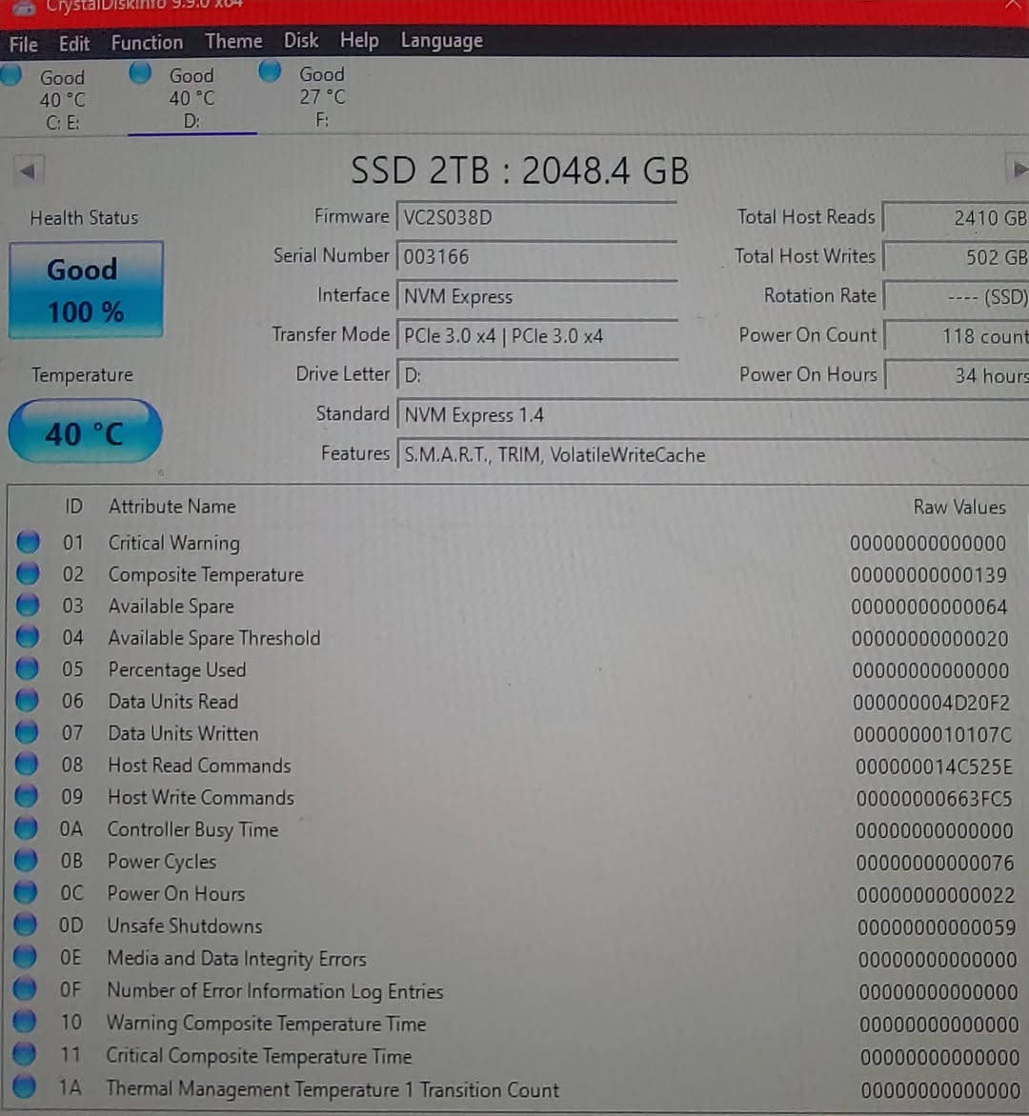Screen dimensions: 1029x1116
Task: Select the F: disk tab
Action: click(320, 96)
